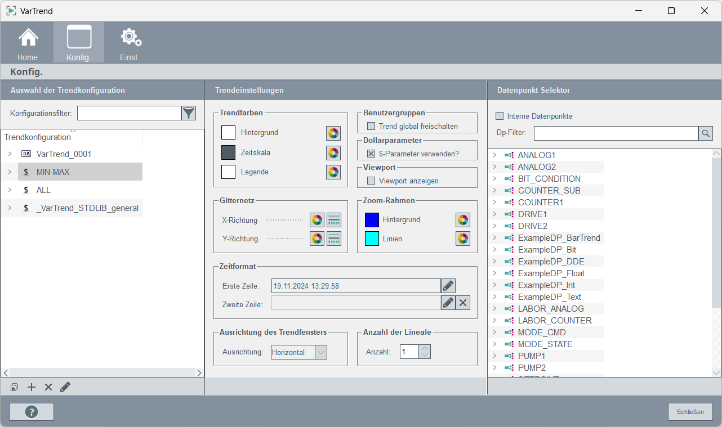Click the Zeitskala gray color swatch
Screen dimensions: 722x427
[x=228, y=152]
